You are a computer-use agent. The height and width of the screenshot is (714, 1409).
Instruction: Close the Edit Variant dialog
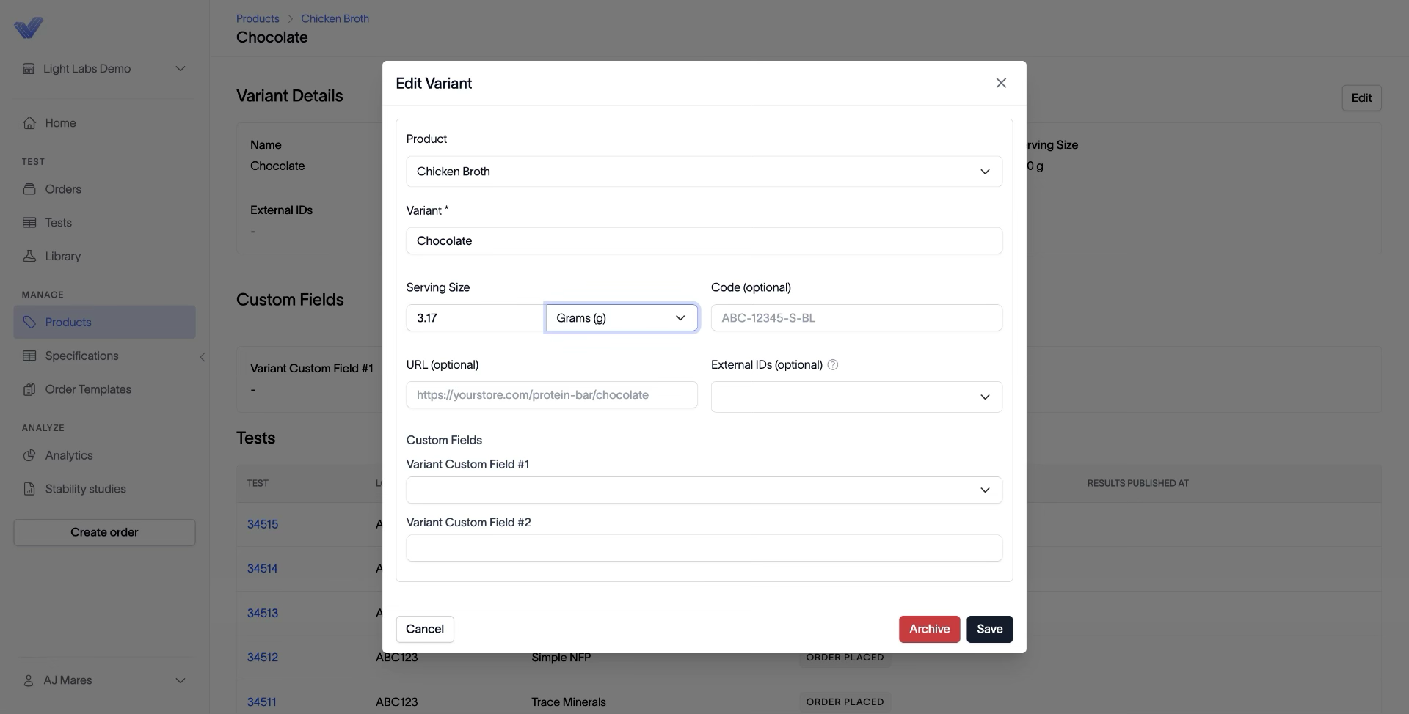tap(1001, 83)
